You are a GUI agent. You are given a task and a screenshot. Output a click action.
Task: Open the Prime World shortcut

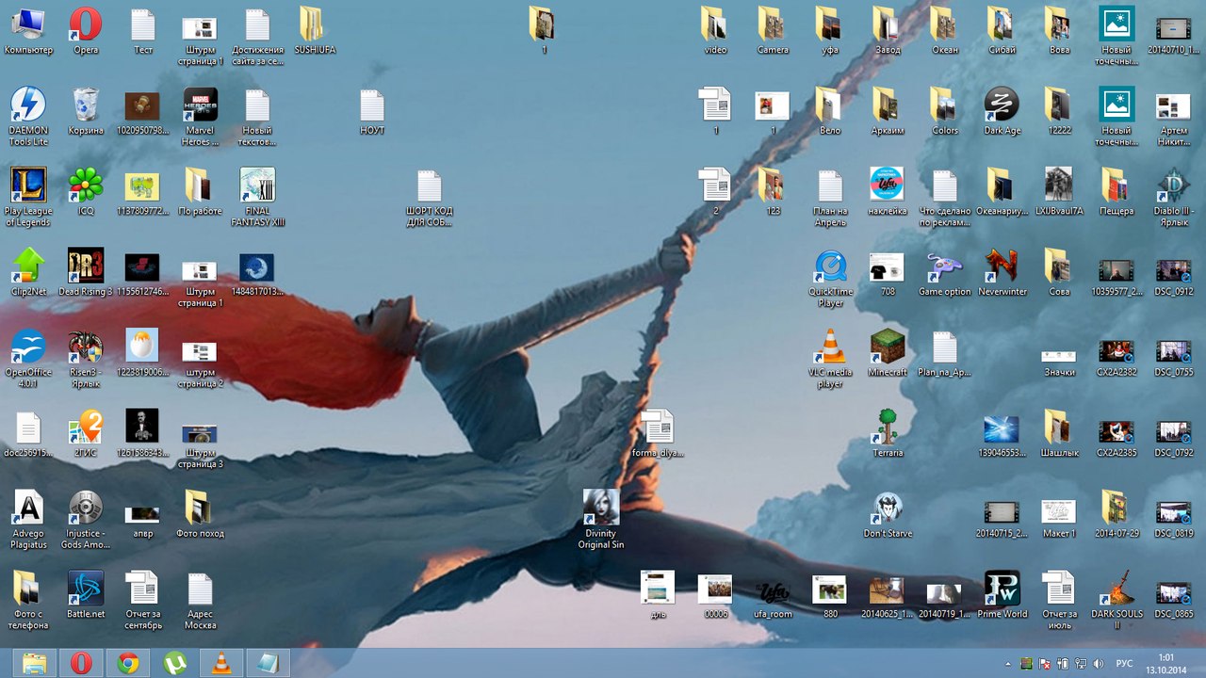(x=1002, y=594)
